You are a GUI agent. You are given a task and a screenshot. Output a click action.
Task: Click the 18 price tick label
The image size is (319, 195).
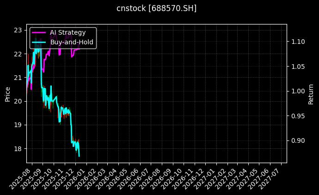18,149
